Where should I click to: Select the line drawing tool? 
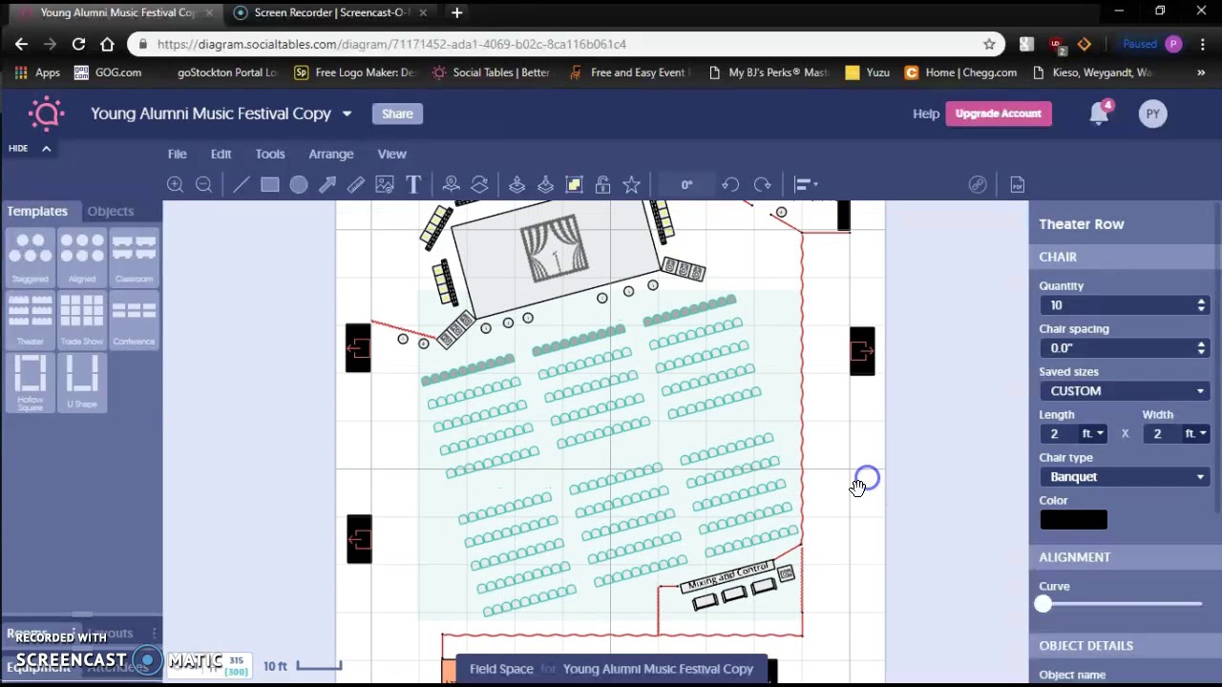pos(242,184)
